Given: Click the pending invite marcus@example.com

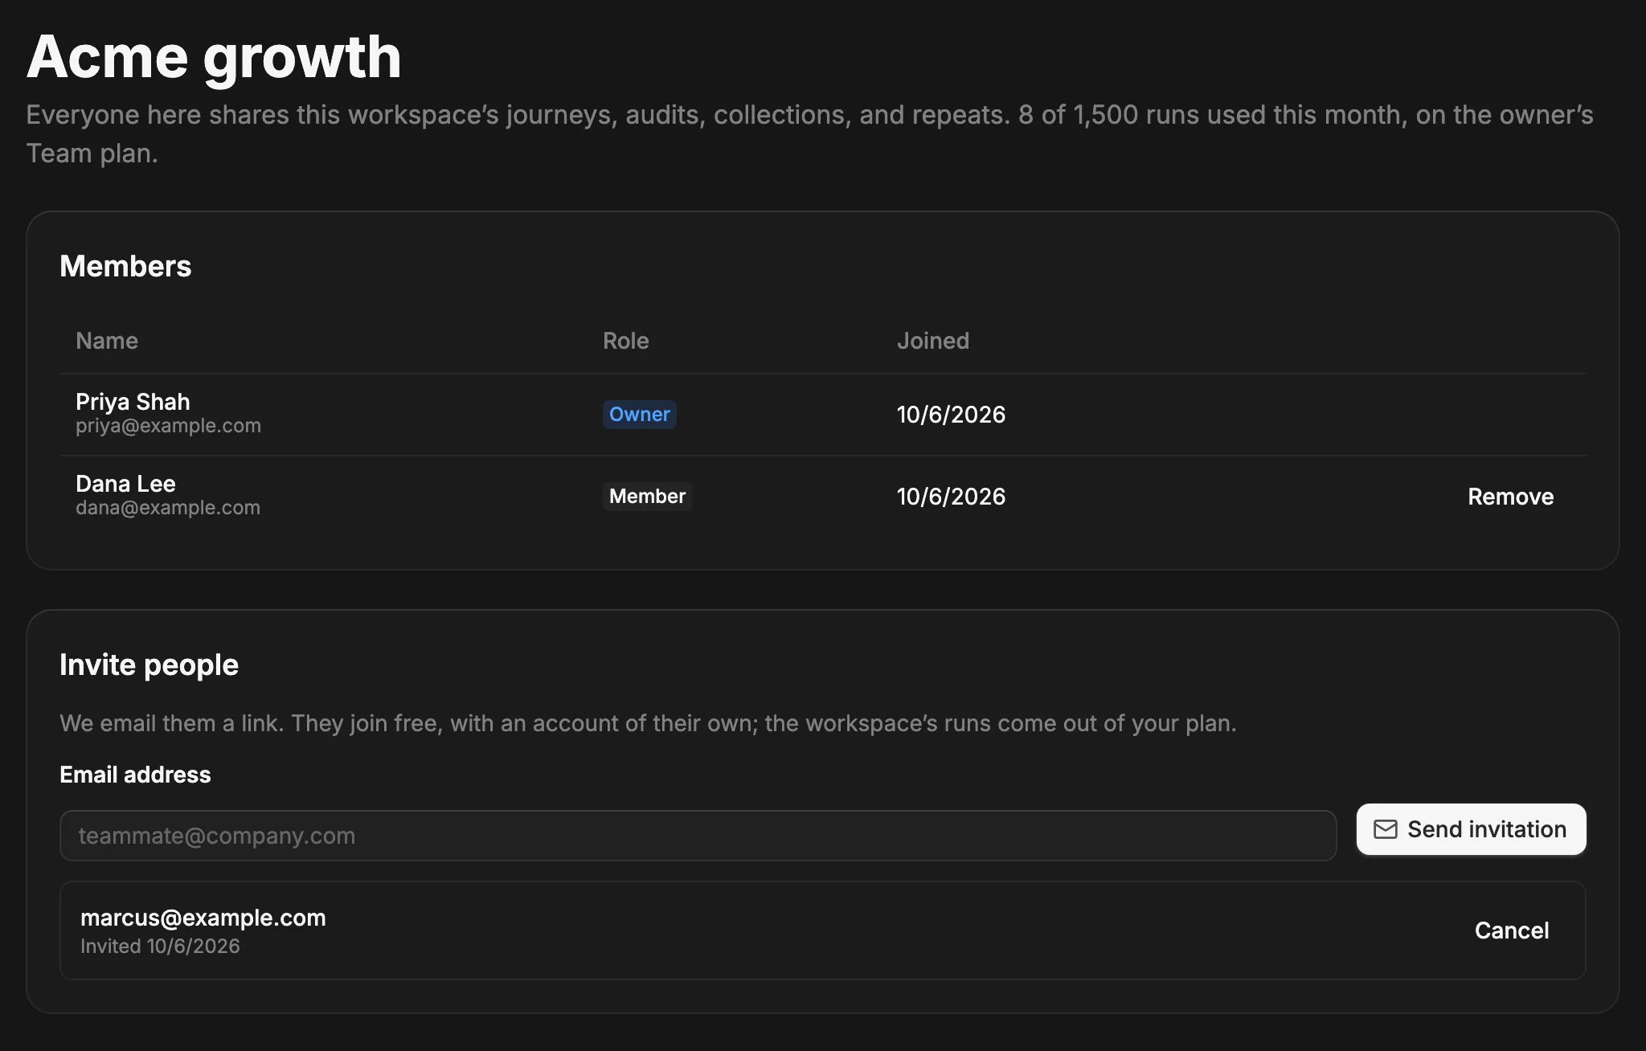Looking at the screenshot, I should (203, 918).
